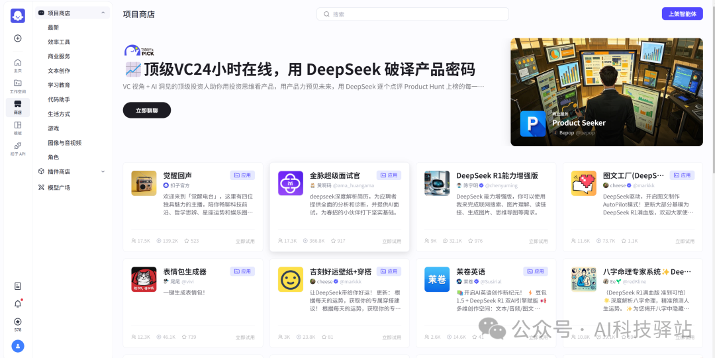
Task: Click the Today's Pick badge icon
Action: [x=139, y=50]
